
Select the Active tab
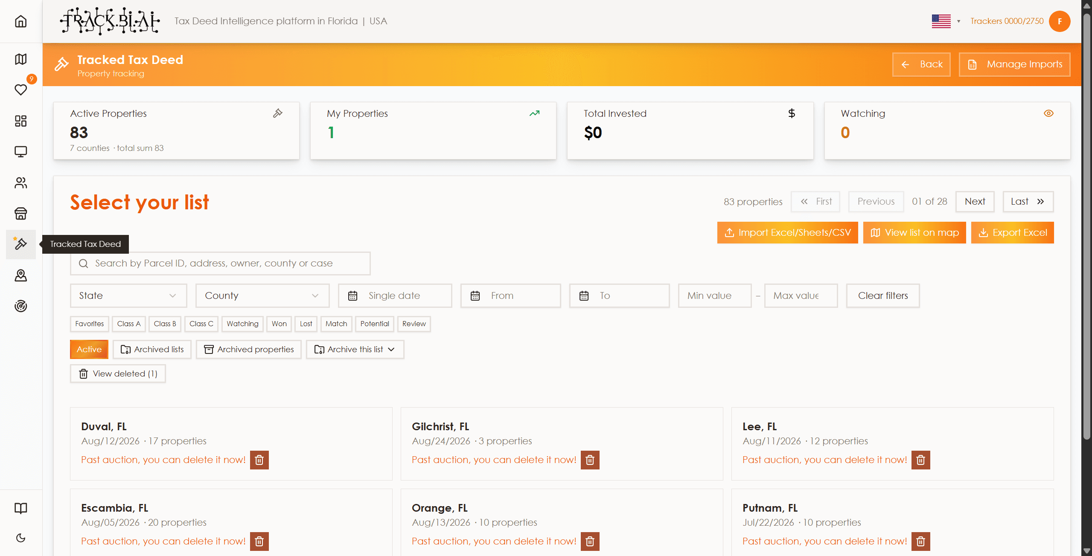click(89, 349)
